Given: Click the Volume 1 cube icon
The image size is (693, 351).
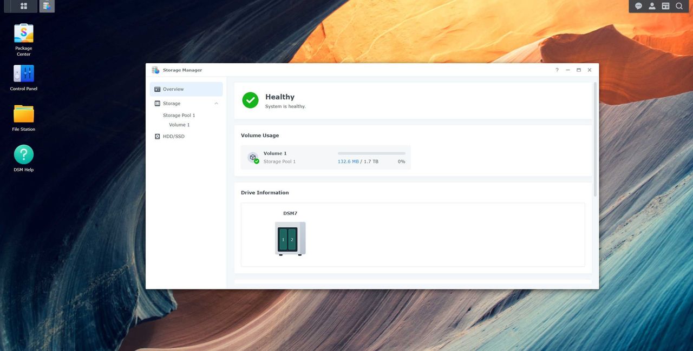Looking at the screenshot, I should tap(253, 157).
